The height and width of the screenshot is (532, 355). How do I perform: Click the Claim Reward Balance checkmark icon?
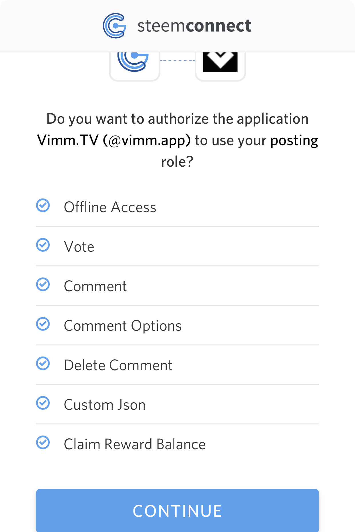tap(43, 443)
